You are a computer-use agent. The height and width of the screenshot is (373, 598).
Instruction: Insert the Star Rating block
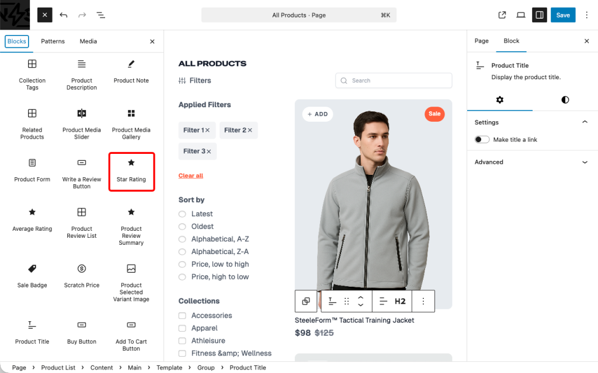click(x=131, y=171)
